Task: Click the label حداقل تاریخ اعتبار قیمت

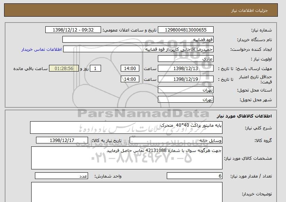Action: pos(256,79)
